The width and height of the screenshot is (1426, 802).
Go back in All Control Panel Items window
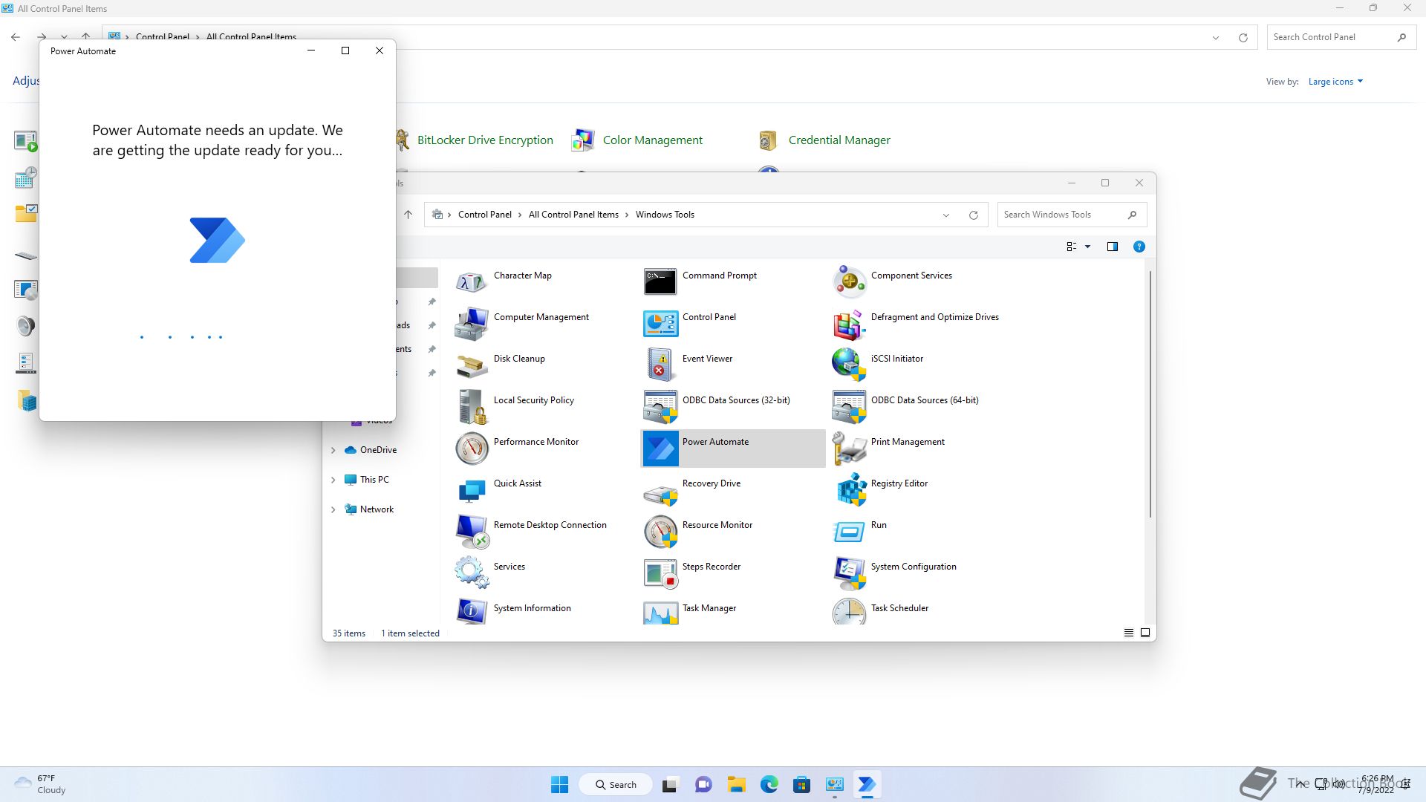[x=16, y=37]
